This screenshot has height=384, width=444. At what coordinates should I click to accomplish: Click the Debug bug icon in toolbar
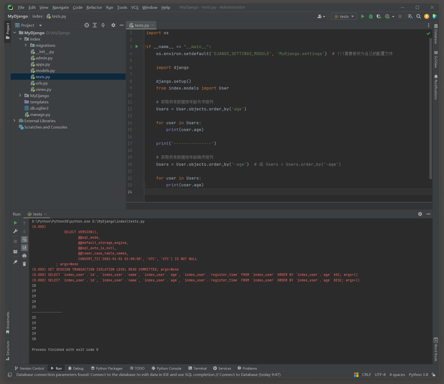coord(371,16)
